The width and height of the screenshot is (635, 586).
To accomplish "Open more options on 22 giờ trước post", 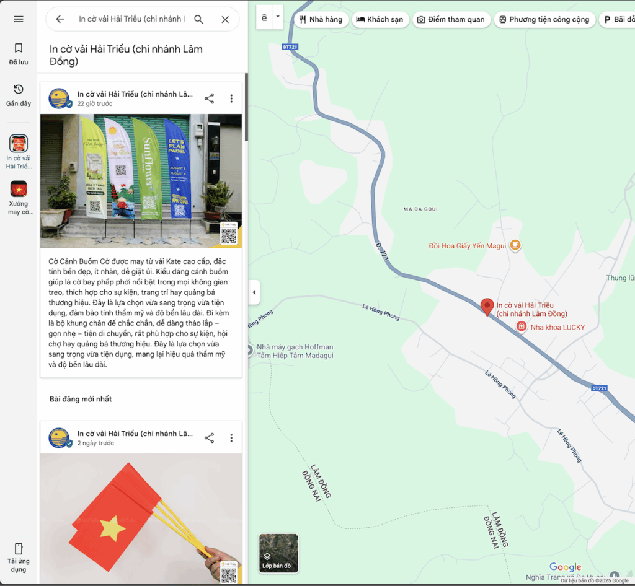I will (231, 98).
